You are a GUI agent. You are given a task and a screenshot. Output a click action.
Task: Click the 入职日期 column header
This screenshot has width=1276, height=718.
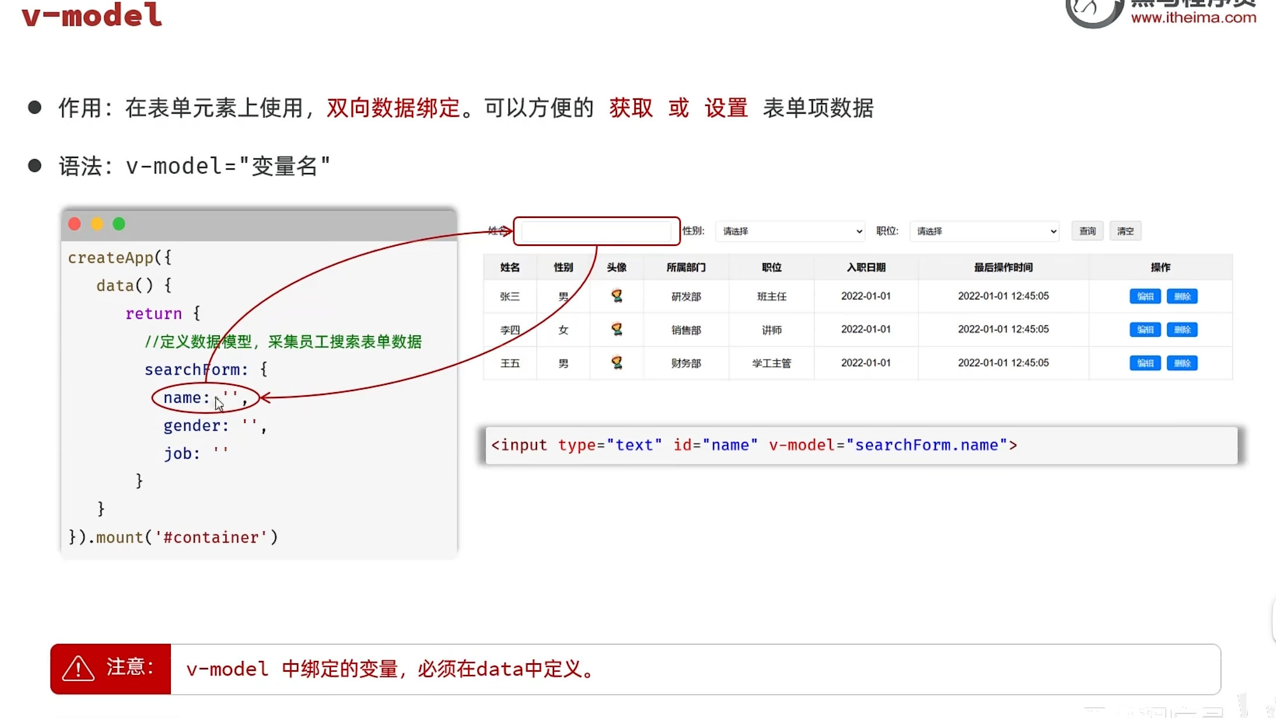click(865, 268)
